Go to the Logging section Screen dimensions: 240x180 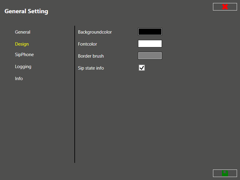(x=23, y=67)
